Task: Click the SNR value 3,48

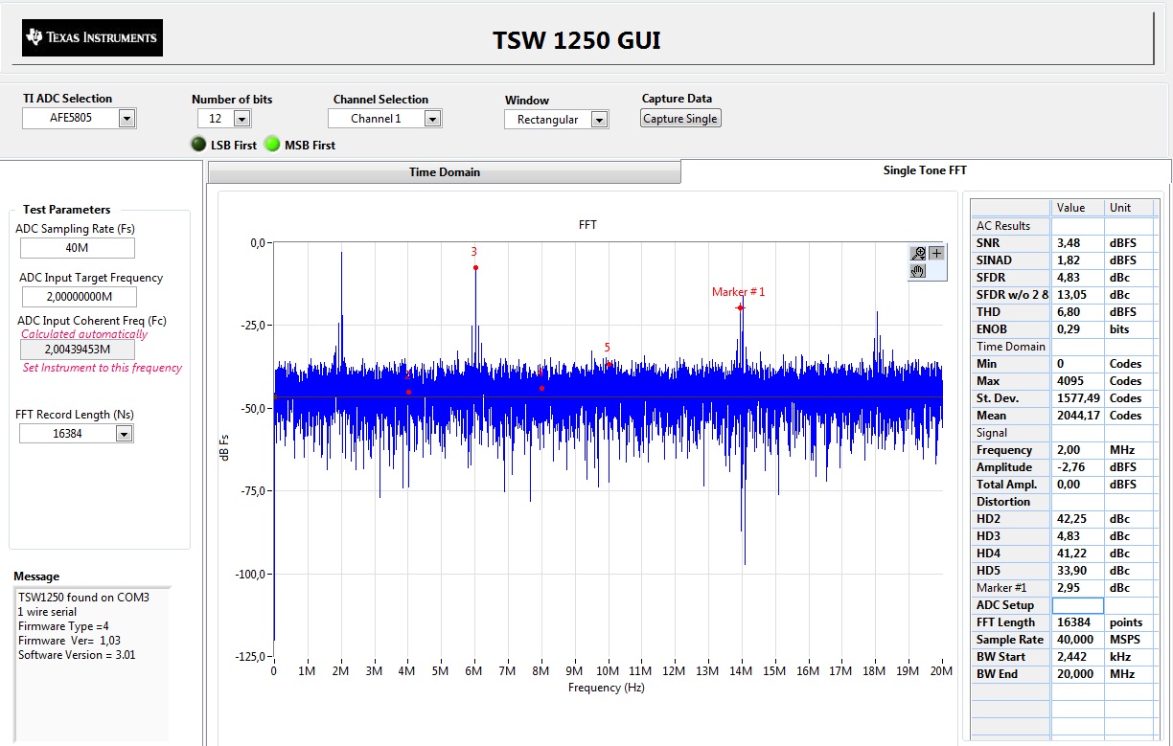Action: pyautogui.click(x=1069, y=243)
